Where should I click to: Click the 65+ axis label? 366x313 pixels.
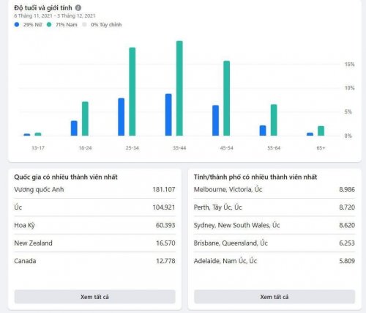pos(321,148)
